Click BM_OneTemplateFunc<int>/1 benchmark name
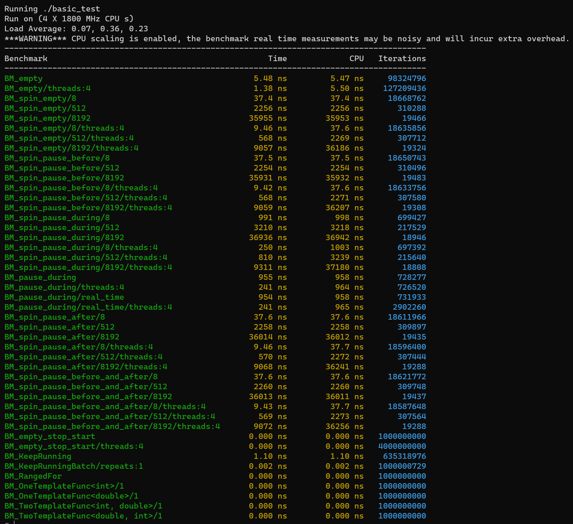The height and width of the screenshot is (524, 573). [x=64, y=486]
